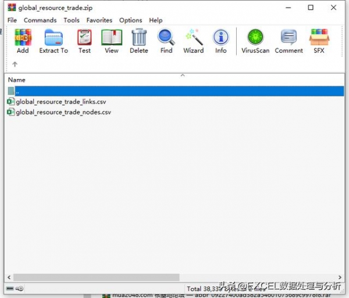Image resolution: width=349 pixels, height=298 pixels.
Task: Open the File menu
Action: tap(12, 20)
